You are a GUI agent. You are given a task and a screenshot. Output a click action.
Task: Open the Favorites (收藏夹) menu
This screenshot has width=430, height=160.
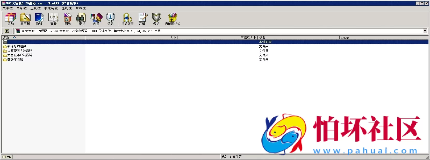(51, 8)
